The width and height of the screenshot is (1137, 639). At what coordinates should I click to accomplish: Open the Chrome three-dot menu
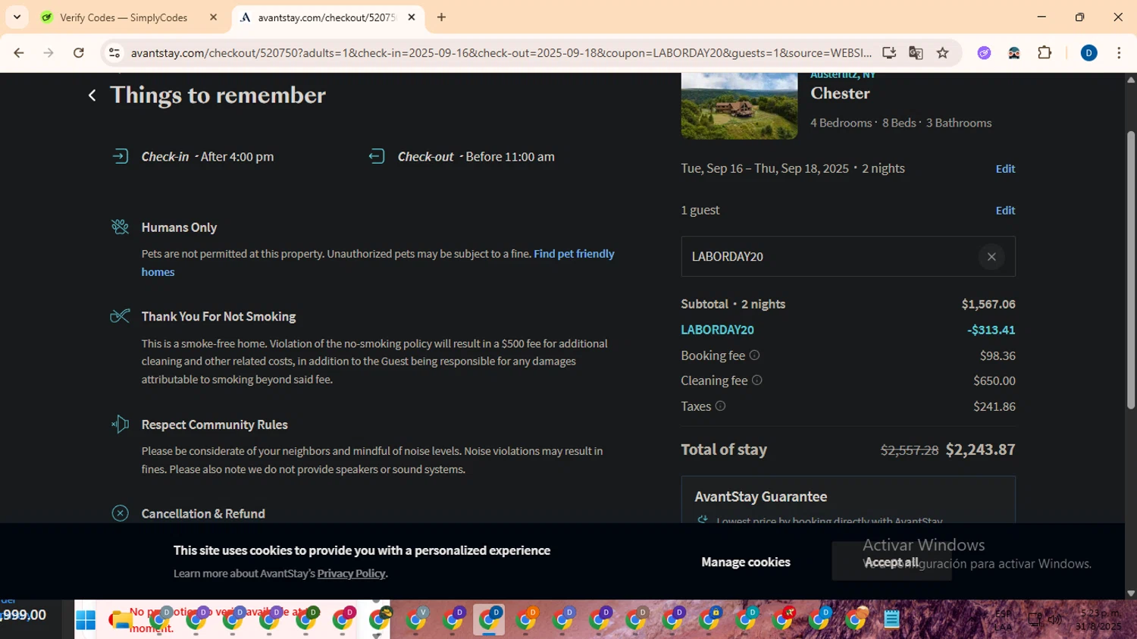tap(1119, 53)
